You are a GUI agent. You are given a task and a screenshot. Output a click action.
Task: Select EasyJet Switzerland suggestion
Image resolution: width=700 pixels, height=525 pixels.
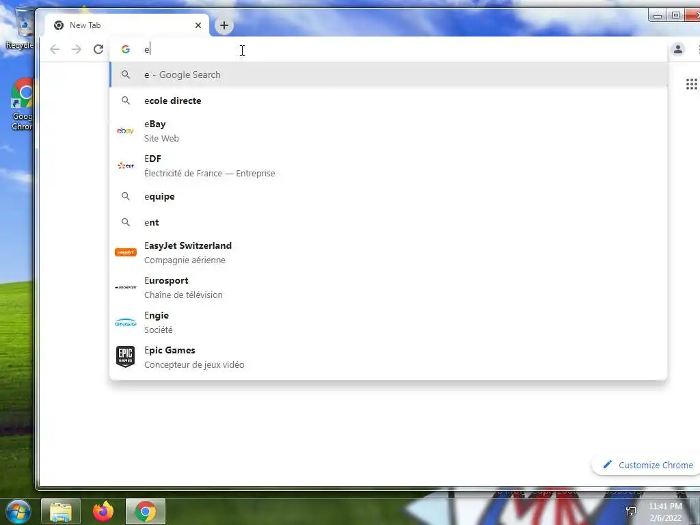tap(388, 253)
